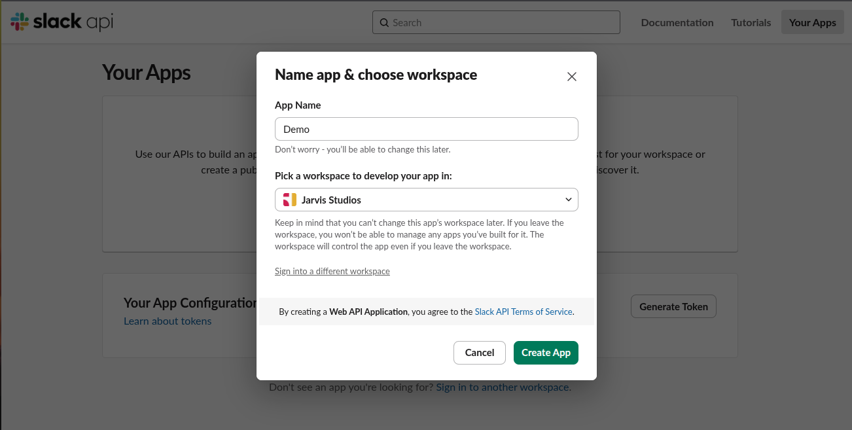Expand the workspace dropdown chevron
The width and height of the screenshot is (852, 430).
click(568, 200)
